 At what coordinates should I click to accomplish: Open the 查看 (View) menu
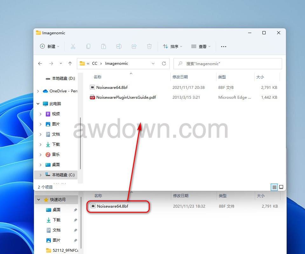[x=201, y=46]
